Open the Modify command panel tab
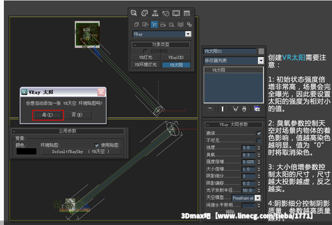This screenshot has width=332, height=225. point(144,13)
